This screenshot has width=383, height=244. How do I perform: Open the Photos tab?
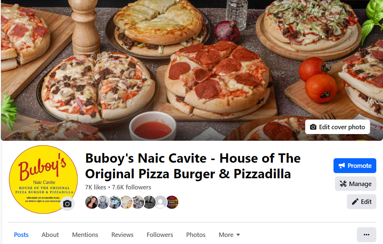196,235
